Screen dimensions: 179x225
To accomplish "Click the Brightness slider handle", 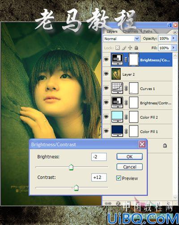I will (71, 167).
